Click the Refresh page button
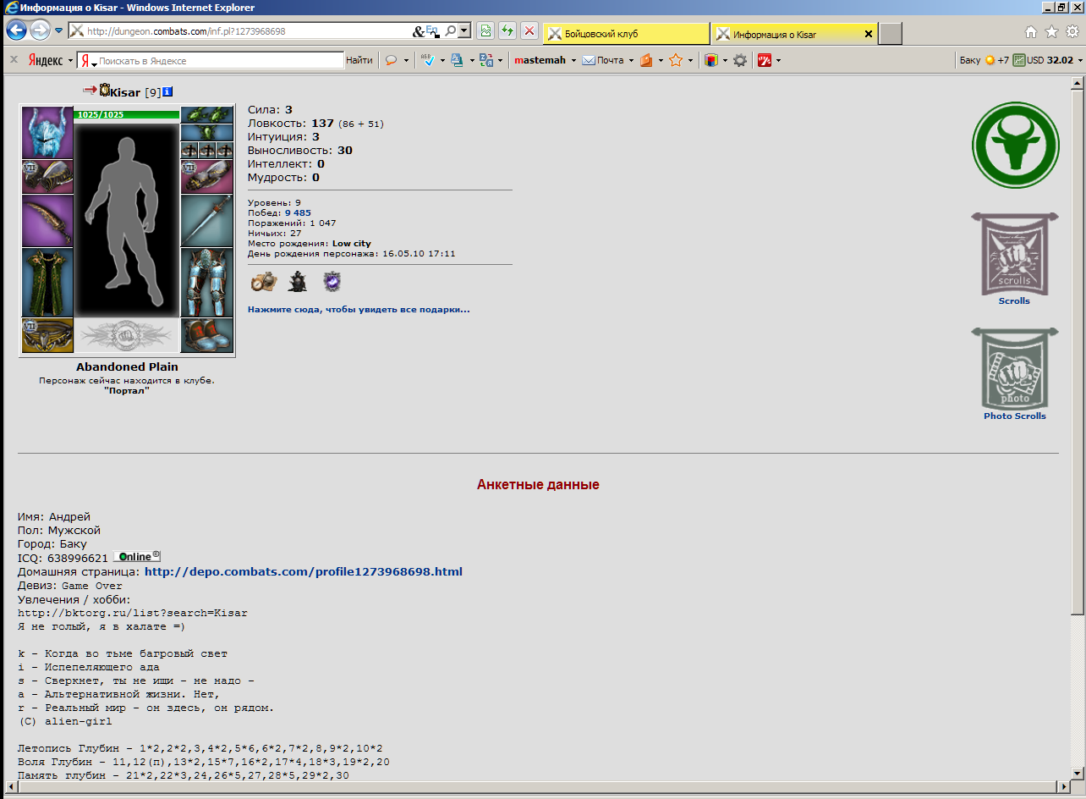This screenshot has height=799, width=1086. [507, 31]
